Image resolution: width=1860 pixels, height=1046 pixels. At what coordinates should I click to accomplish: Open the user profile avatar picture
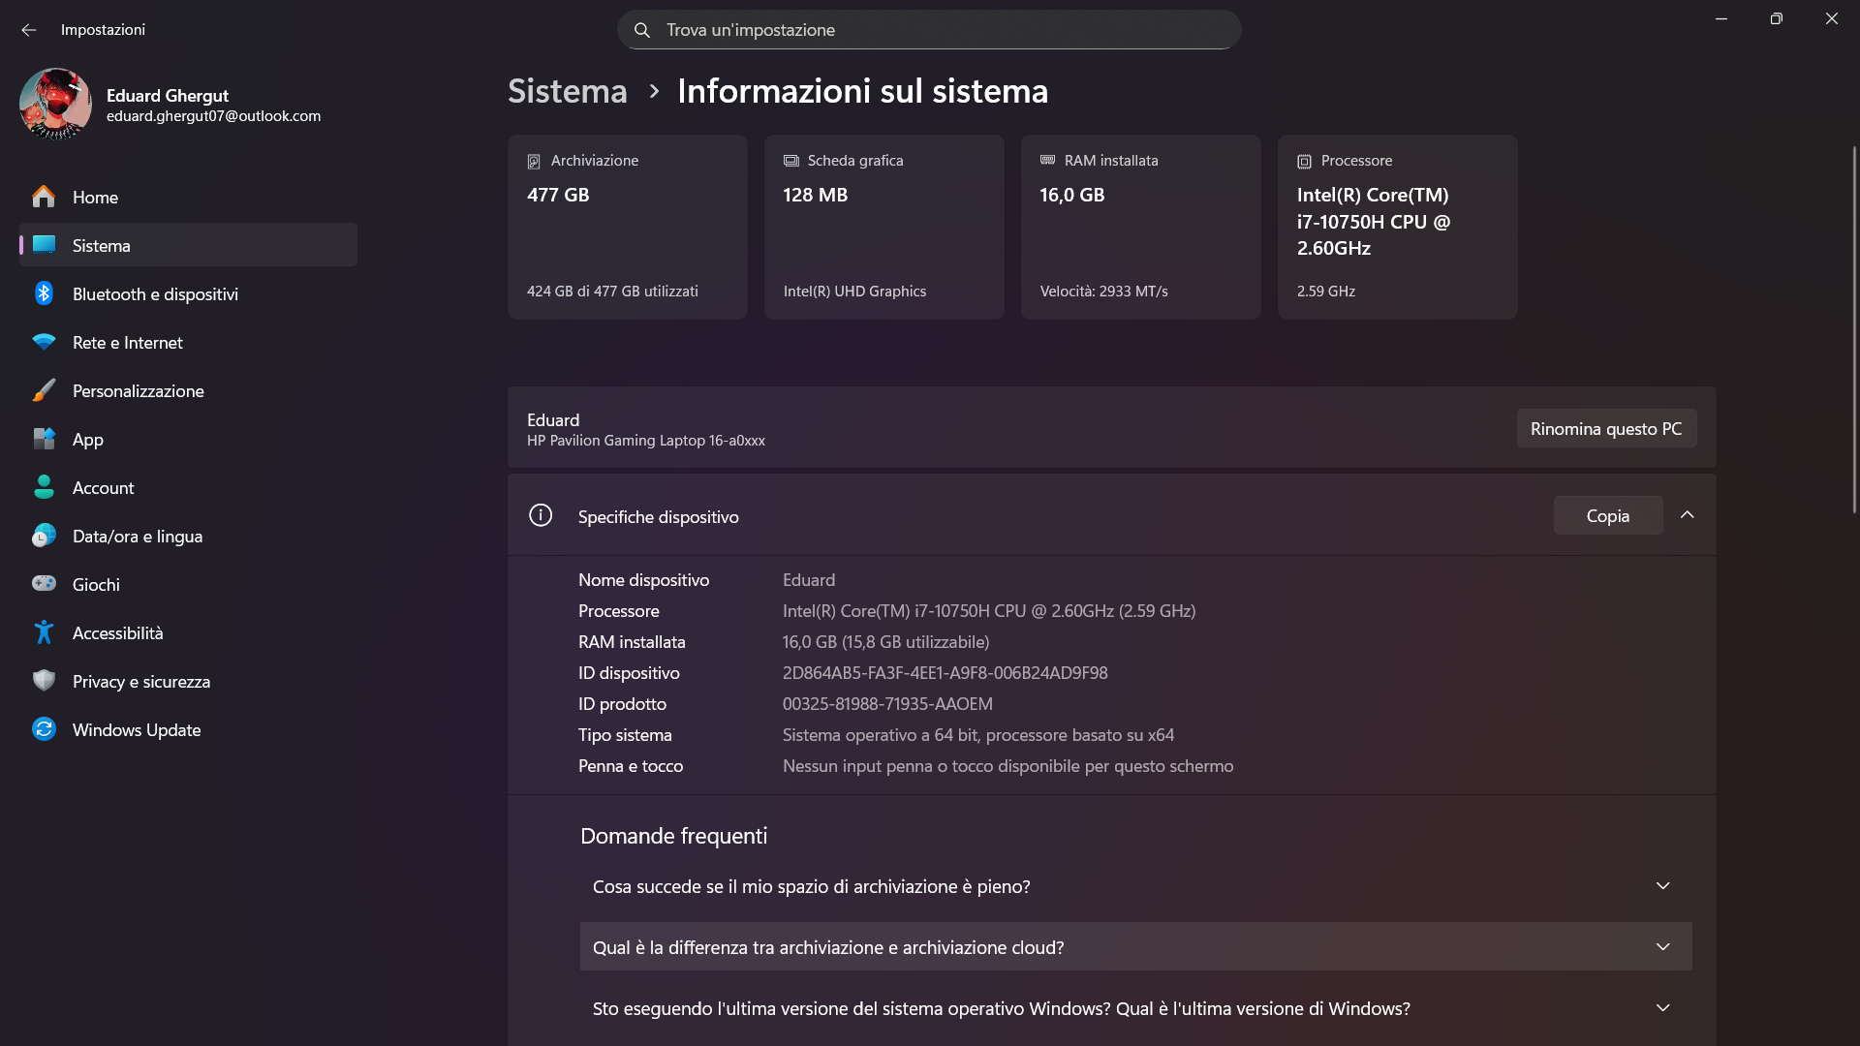(55, 104)
